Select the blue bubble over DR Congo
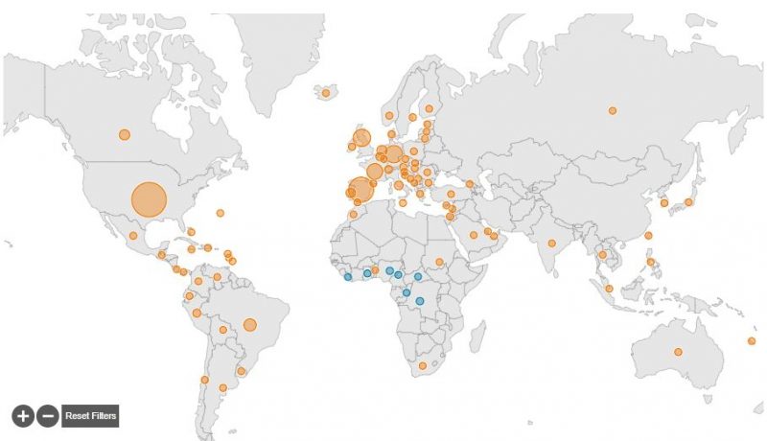The image size is (767, 441). click(x=420, y=301)
